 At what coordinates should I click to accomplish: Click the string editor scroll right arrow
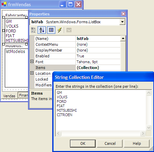point(143,133)
